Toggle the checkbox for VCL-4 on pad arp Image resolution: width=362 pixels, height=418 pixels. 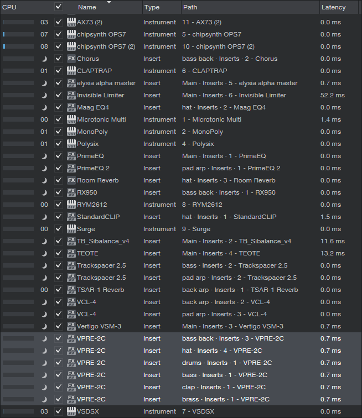pyautogui.click(x=59, y=314)
